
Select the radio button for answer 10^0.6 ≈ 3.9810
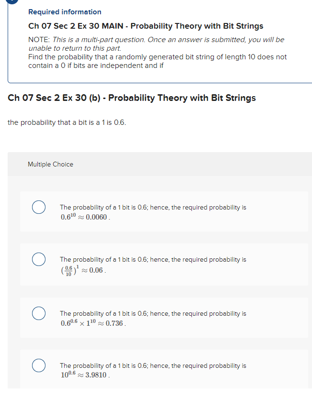[x=39, y=365]
